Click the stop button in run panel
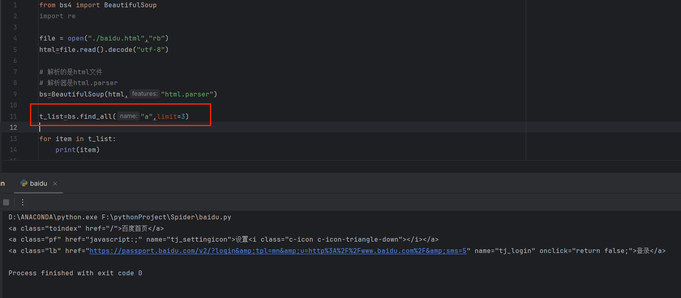 tap(6, 202)
